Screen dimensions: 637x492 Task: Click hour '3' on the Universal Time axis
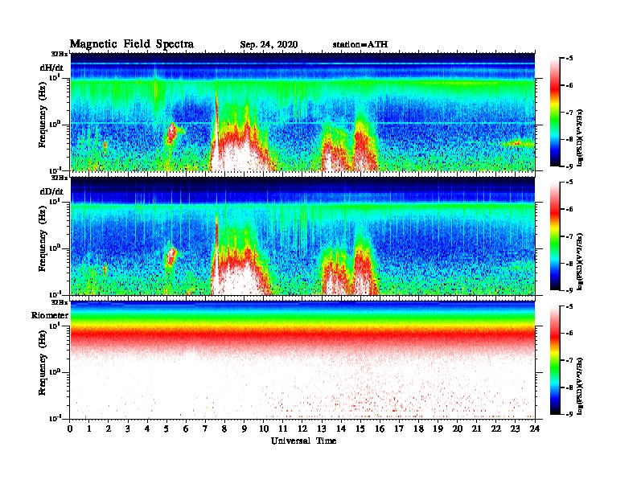[x=128, y=429]
